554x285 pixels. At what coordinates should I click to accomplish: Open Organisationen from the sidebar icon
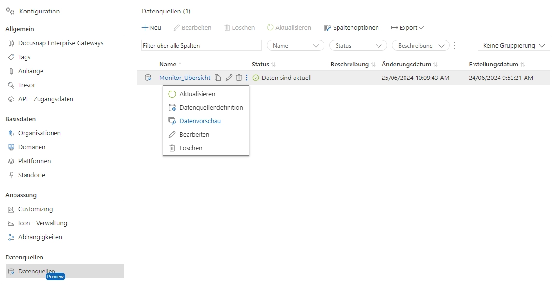(10, 133)
